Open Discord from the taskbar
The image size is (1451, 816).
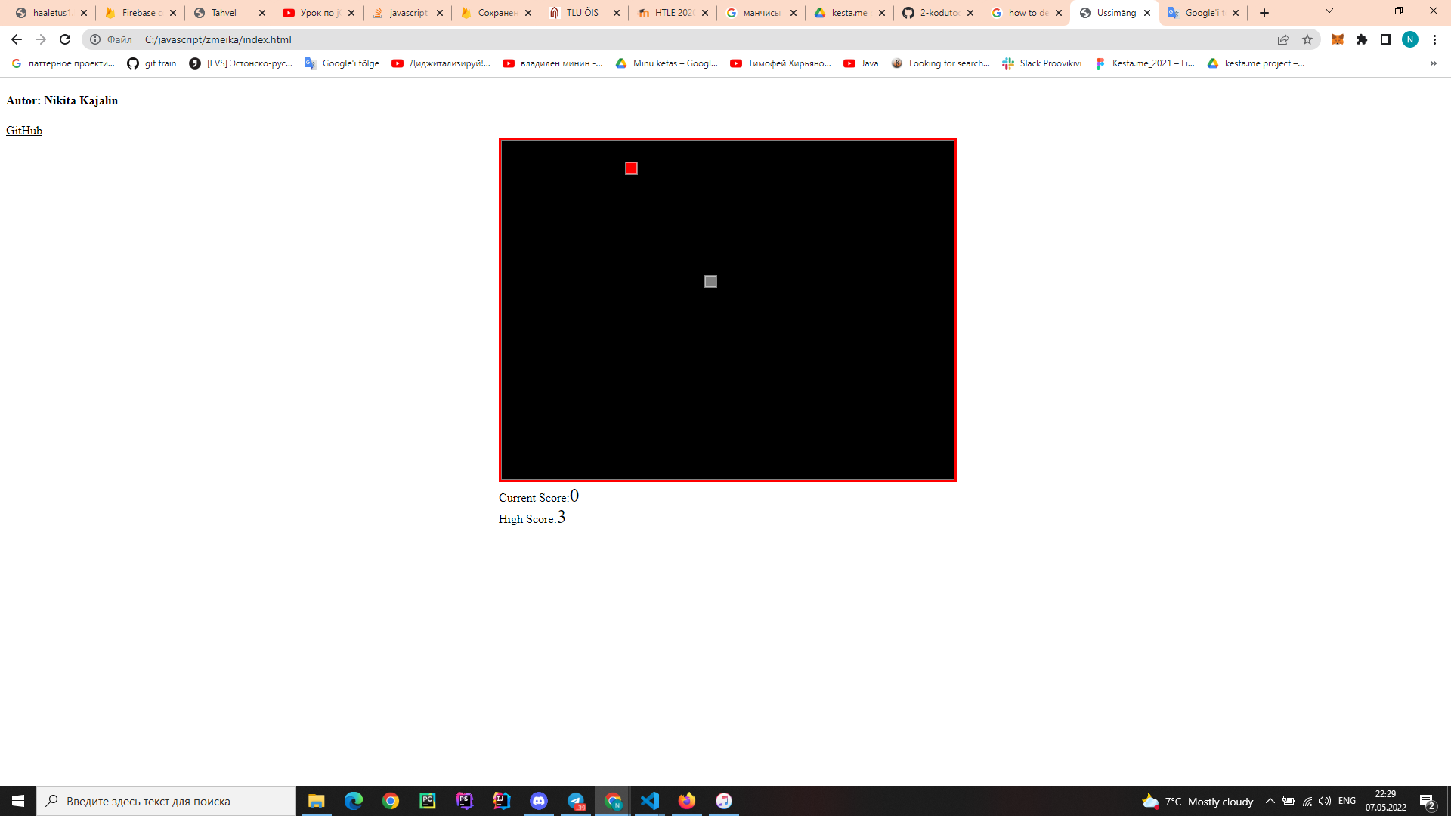(x=539, y=801)
